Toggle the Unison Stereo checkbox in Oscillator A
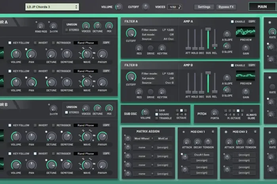Viewport: 277px width, 184px height. pyautogui.click(x=66, y=30)
